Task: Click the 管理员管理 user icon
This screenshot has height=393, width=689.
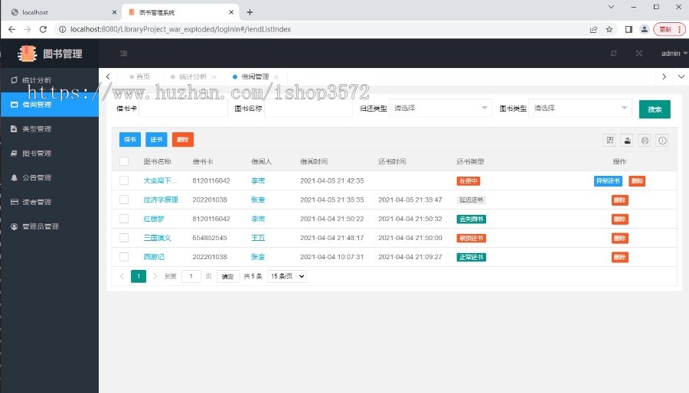Action: pos(14,226)
